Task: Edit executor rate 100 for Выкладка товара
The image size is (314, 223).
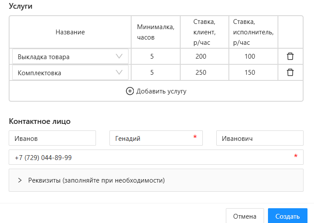Action: (x=250, y=57)
